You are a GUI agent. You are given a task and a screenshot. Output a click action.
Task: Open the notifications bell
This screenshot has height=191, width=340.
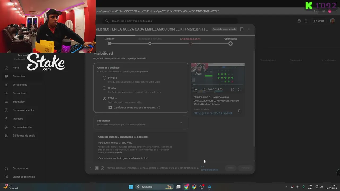pos(306,21)
